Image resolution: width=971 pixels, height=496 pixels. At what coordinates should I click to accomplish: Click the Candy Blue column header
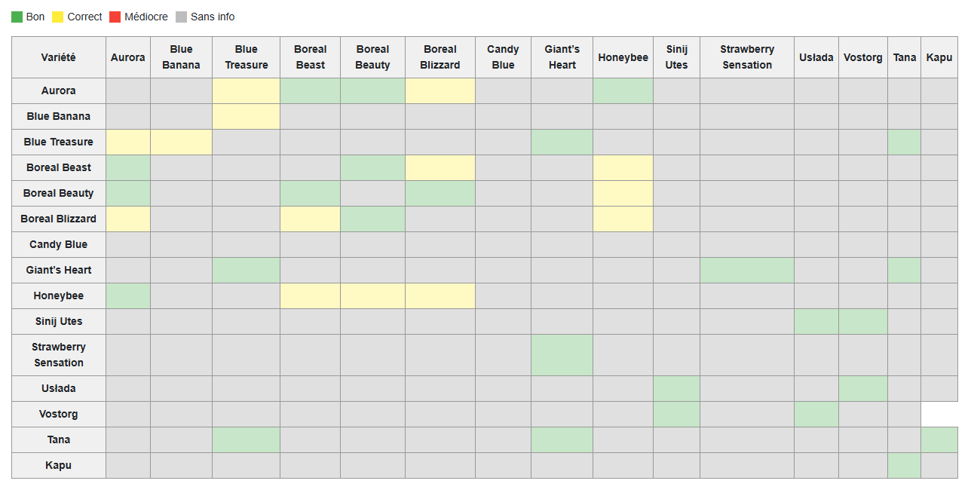coord(503,57)
